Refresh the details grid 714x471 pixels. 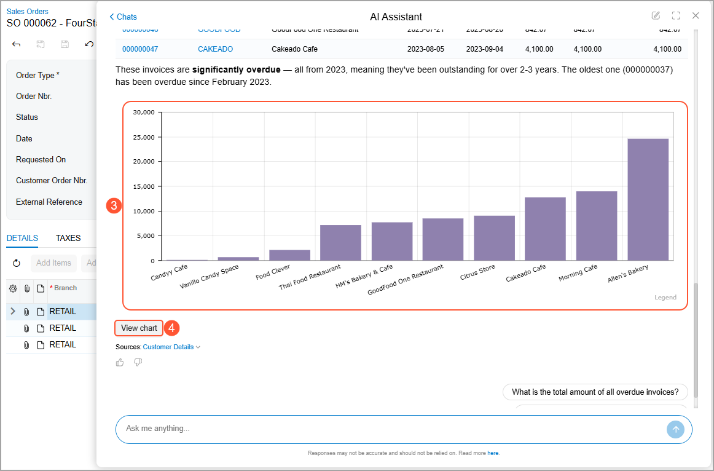coord(17,263)
